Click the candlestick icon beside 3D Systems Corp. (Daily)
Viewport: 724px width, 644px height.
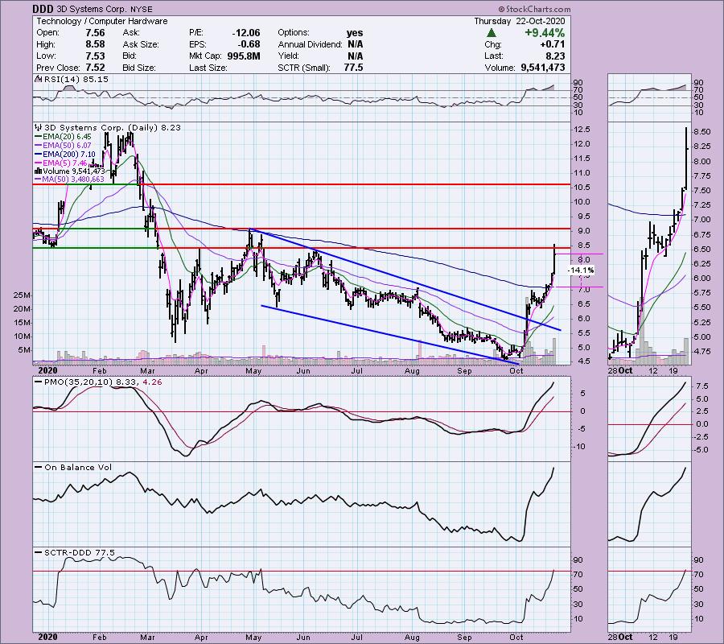(x=37, y=126)
